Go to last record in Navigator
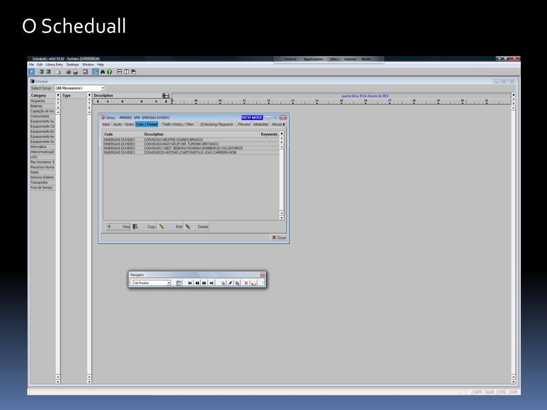 (212, 283)
